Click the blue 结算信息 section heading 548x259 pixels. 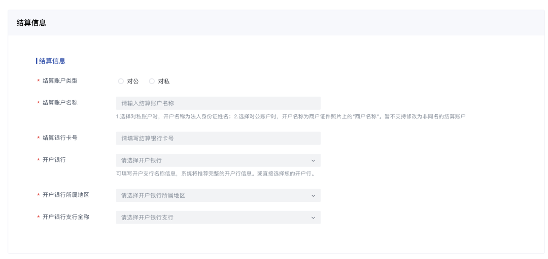(x=52, y=61)
